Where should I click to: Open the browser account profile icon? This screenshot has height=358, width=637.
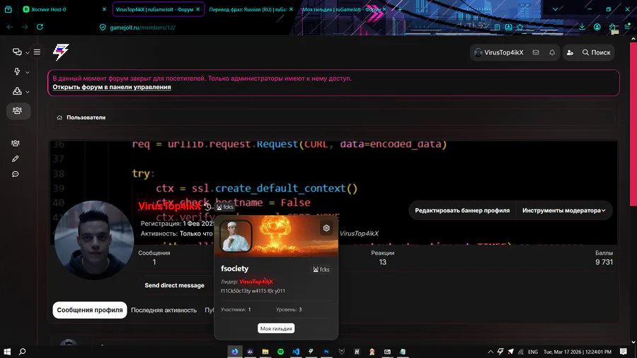pos(597,27)
